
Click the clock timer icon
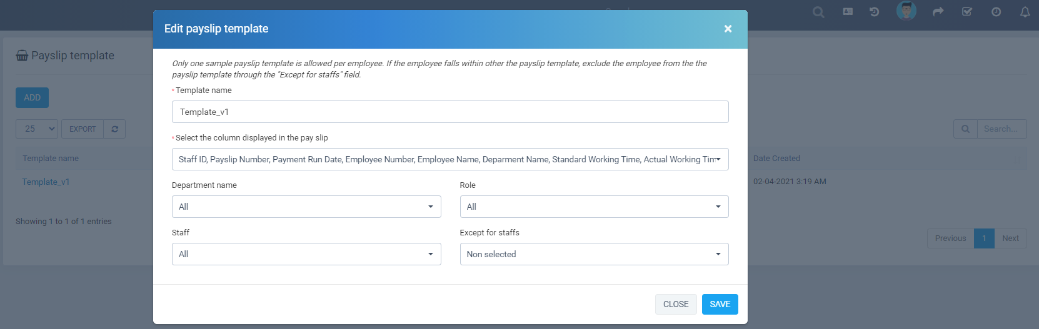point(996,12)
